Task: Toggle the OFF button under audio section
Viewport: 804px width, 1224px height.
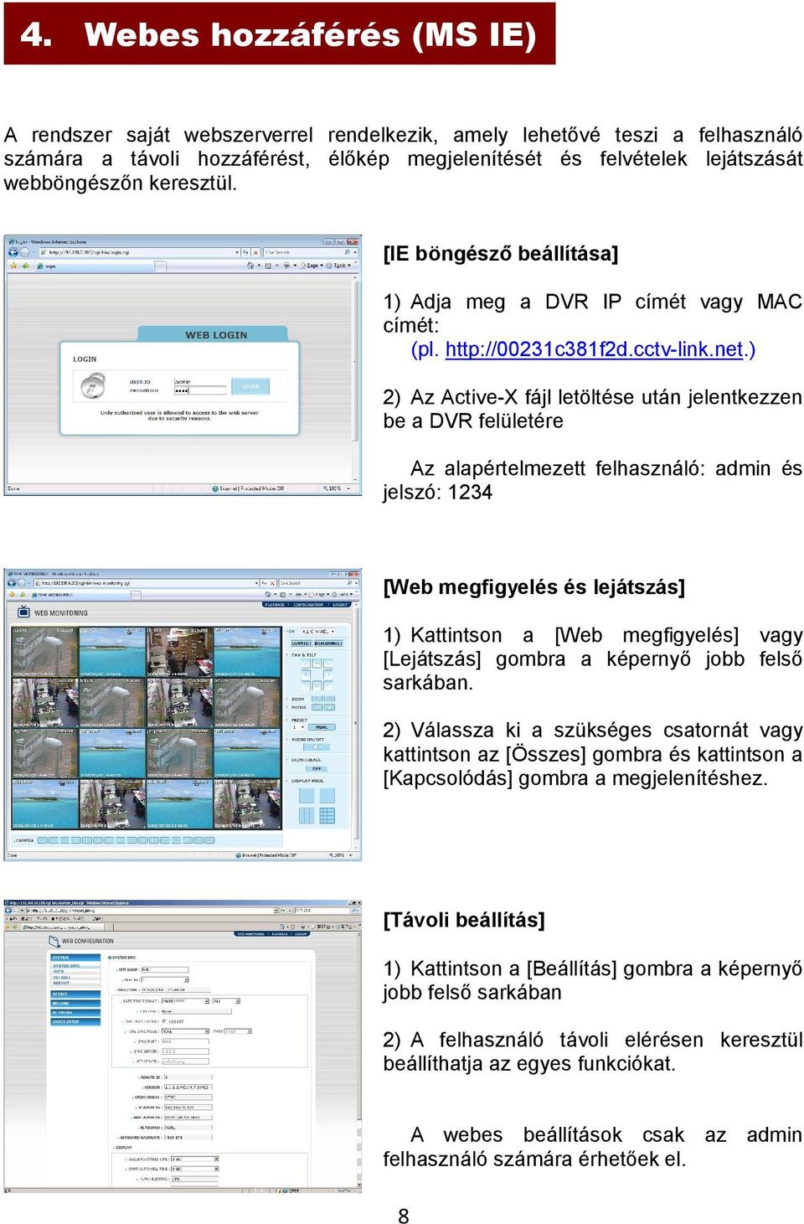Action: (317, 769)
